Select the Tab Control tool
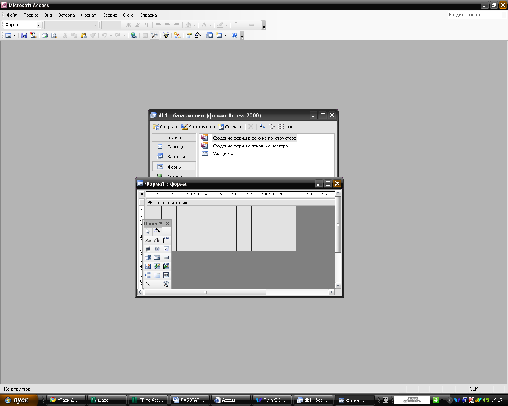The width and height of the screenshot is (508, 406). pos(157,275)
